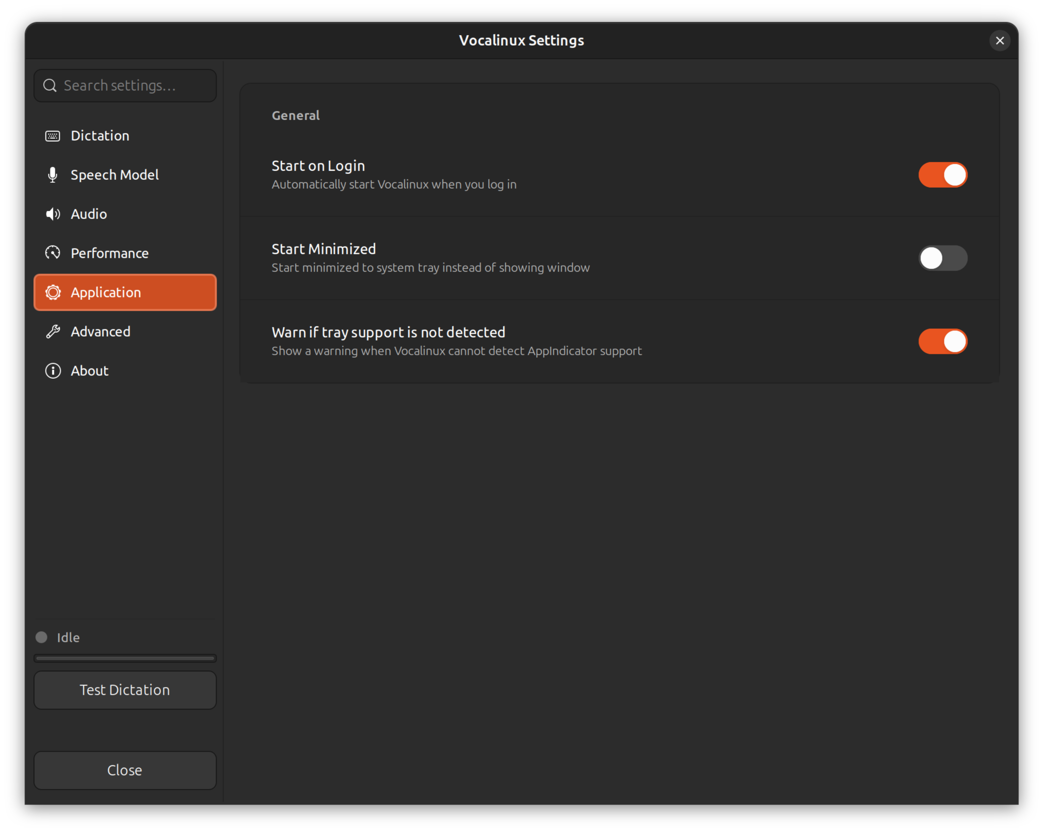Click the Start Minimized title text

pyautogui.click(x=323, y=249)
